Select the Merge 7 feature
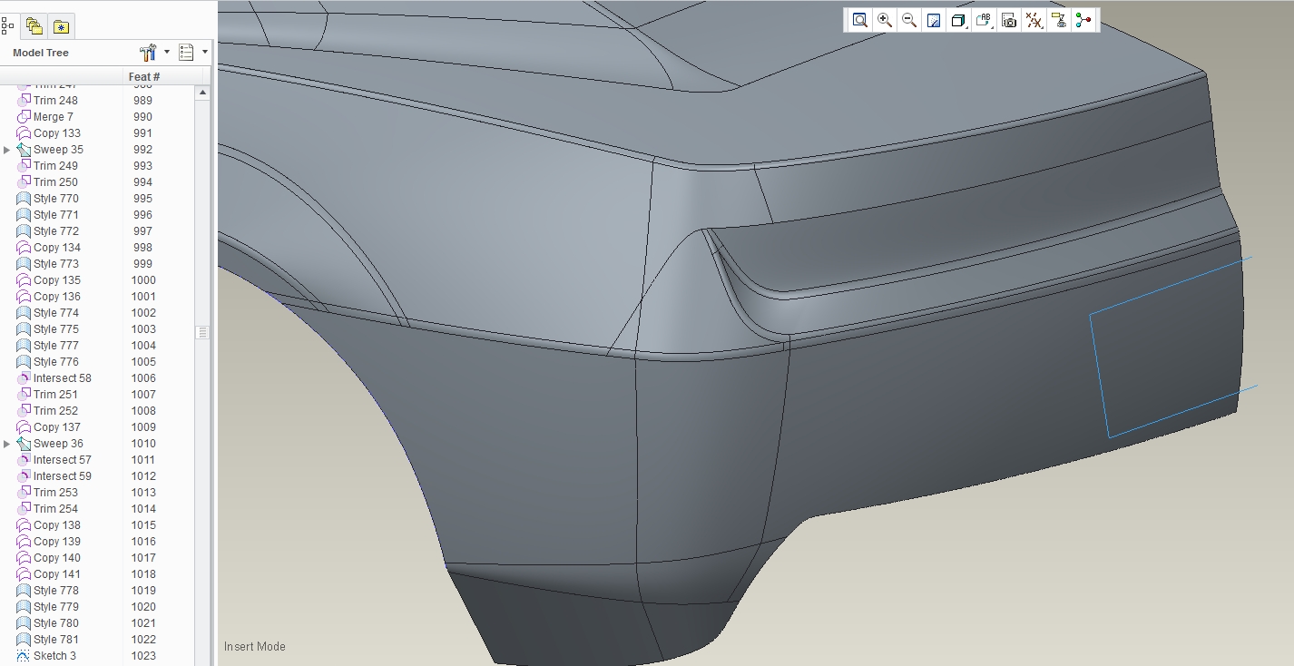 pyautogui.click(x=45, y=117)
